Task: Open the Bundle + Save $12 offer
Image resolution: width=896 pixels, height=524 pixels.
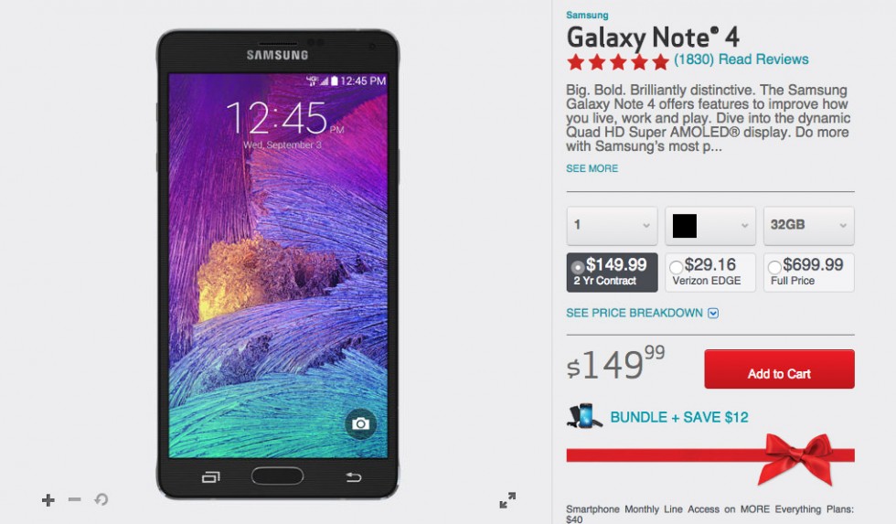Action: point(678,417)
